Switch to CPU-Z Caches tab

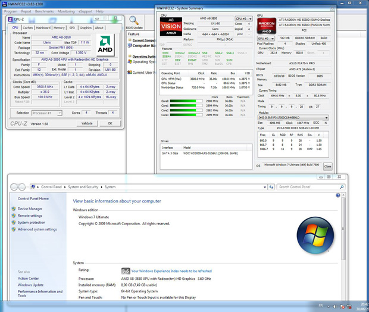pyautogui.click(x=28, y=28)
